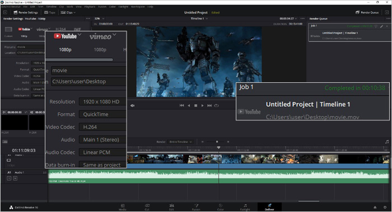Jump to last frame in viewer
The width and height of the screenshot is (392, 212).
point(209,106)
